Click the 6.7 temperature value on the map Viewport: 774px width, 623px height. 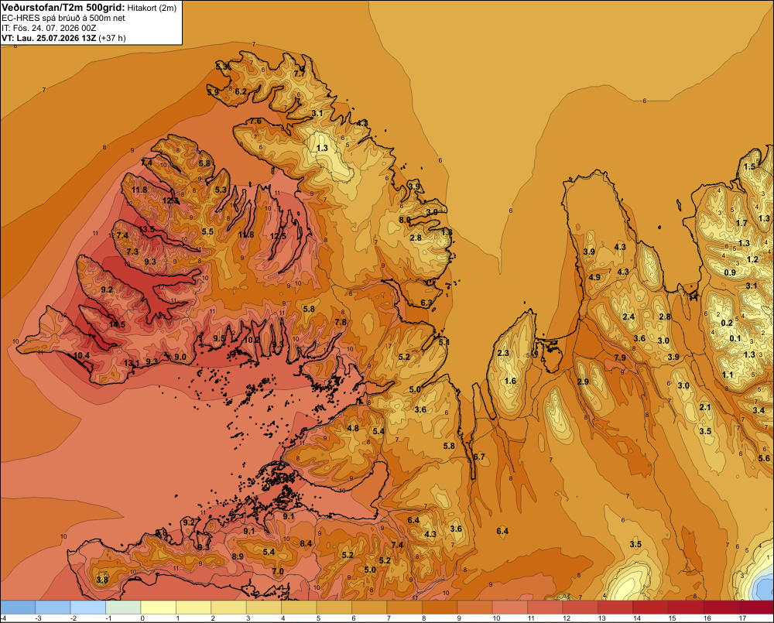(x=479, y=457)
